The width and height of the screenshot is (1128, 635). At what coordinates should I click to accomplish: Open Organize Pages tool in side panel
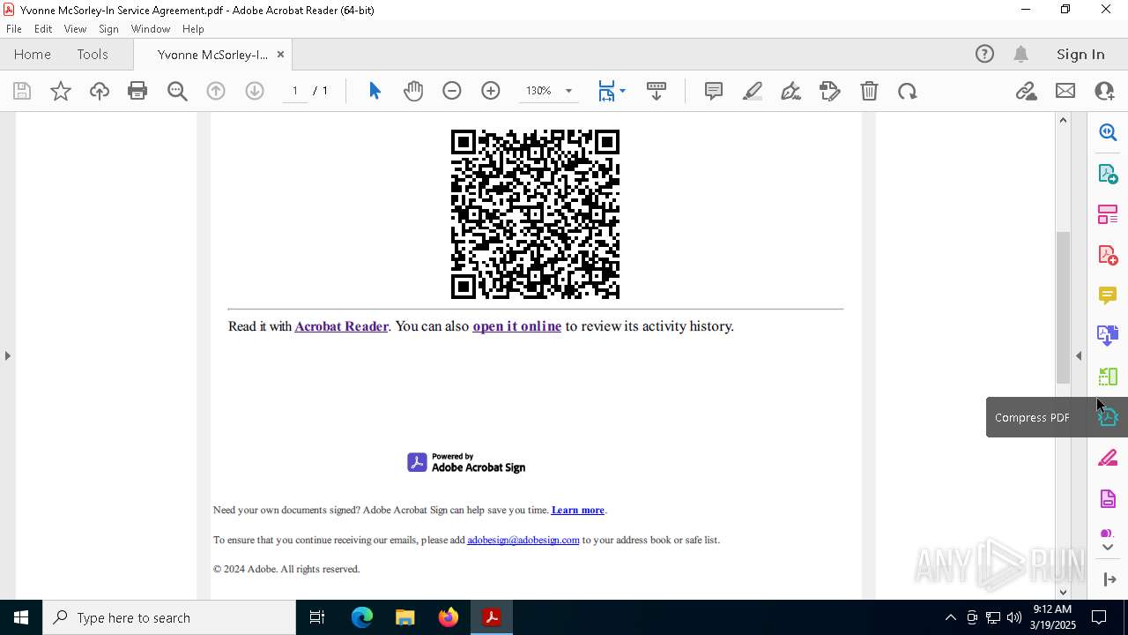click(x=1108, y=214)
